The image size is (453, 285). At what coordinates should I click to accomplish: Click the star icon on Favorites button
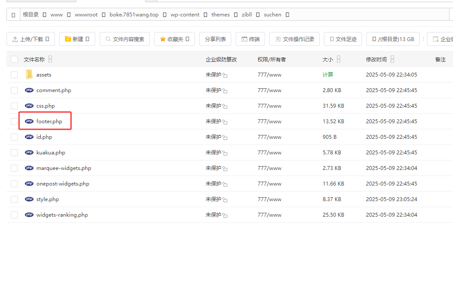click(x=163, y=39)
